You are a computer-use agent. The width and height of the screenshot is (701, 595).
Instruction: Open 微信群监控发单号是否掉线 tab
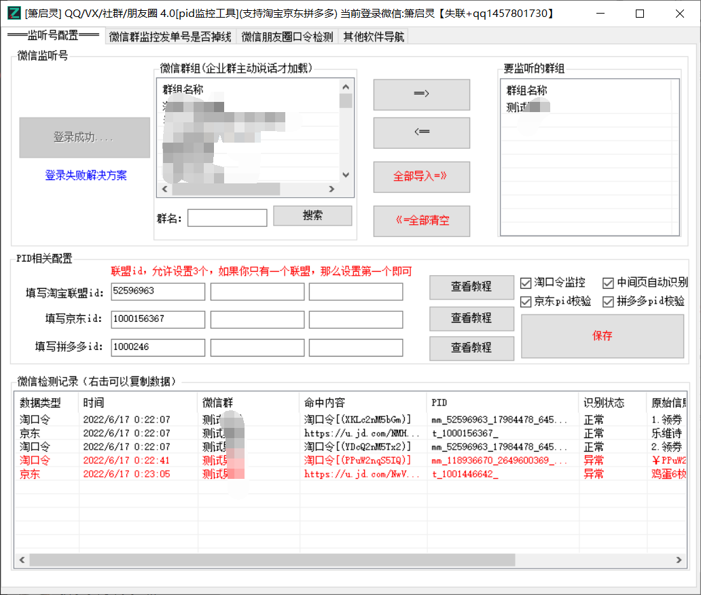click(x=170, y=37)
